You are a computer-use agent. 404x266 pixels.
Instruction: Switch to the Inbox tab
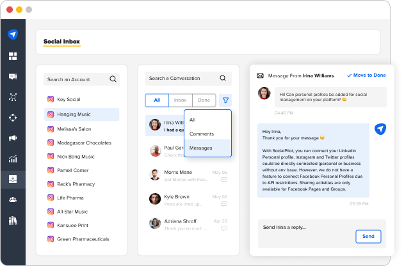point(180,100)
